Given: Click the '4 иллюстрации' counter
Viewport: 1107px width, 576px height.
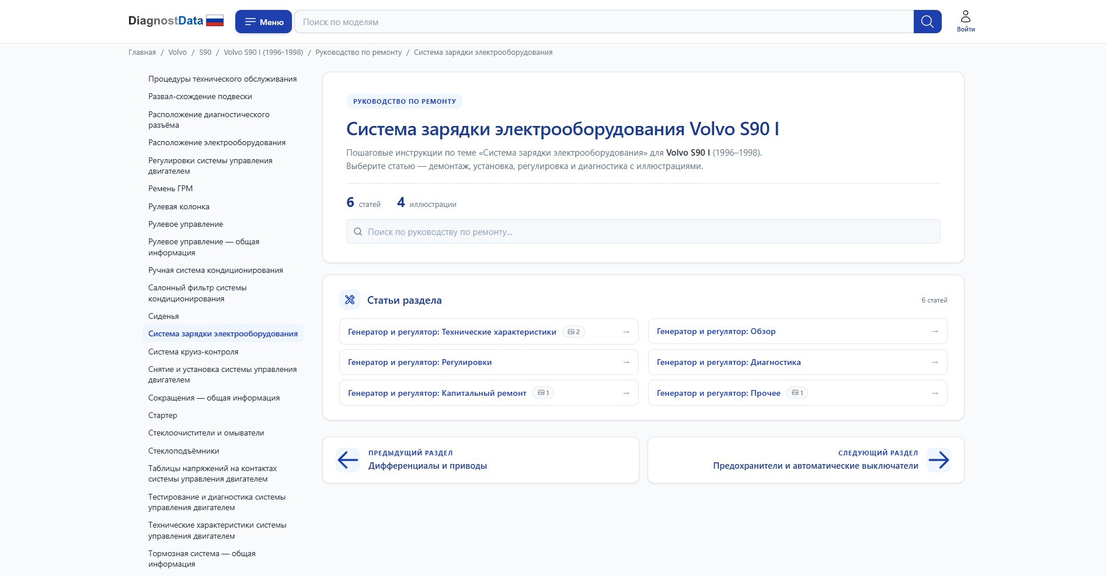Looking at the screenshot, I should pyautogui.click(x=427, y=203).
